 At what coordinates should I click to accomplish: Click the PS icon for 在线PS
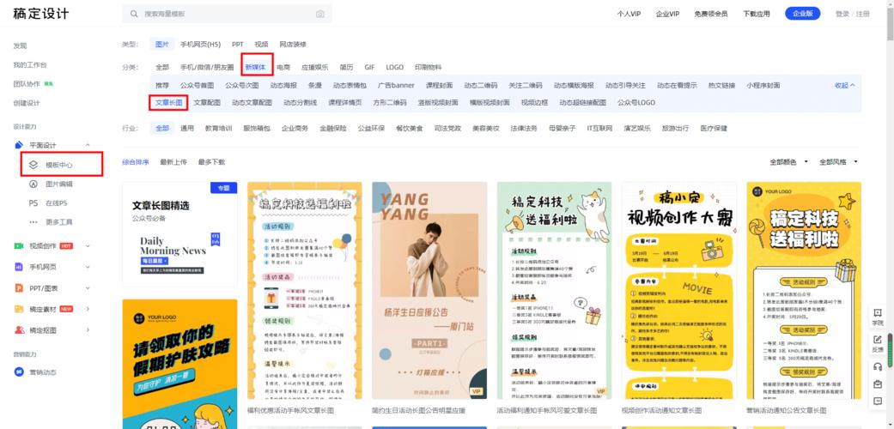tap(33, 202)
